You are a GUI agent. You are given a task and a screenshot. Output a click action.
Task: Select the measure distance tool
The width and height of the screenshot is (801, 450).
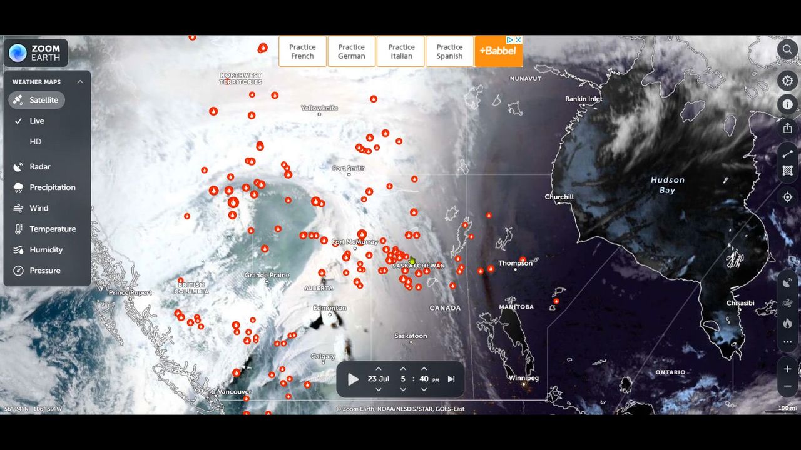(x=787, y=154)
